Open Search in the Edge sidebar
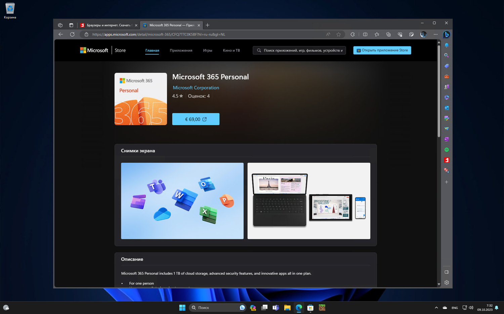The height and width of the screenshot is (314, 504). 447,55
